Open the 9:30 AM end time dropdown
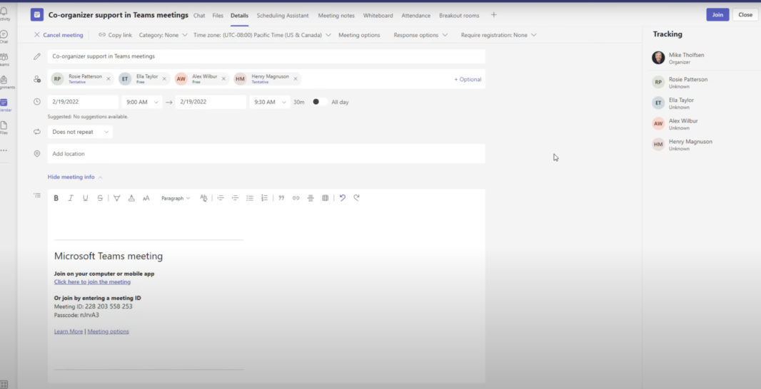Viewport: 761px width, 389px height. [x=270, y=102]
